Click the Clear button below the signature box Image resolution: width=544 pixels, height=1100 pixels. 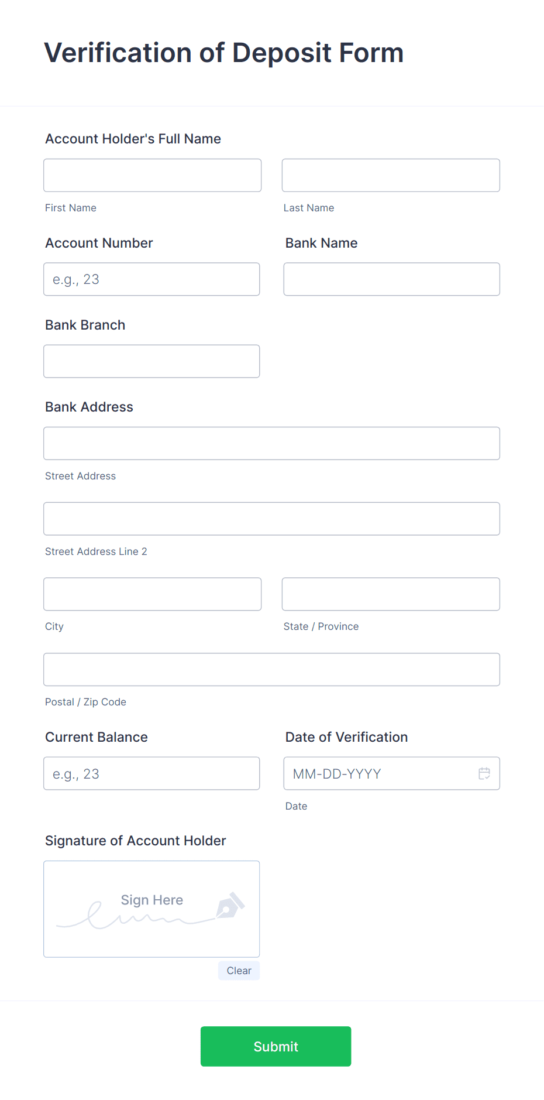point(239,970)
